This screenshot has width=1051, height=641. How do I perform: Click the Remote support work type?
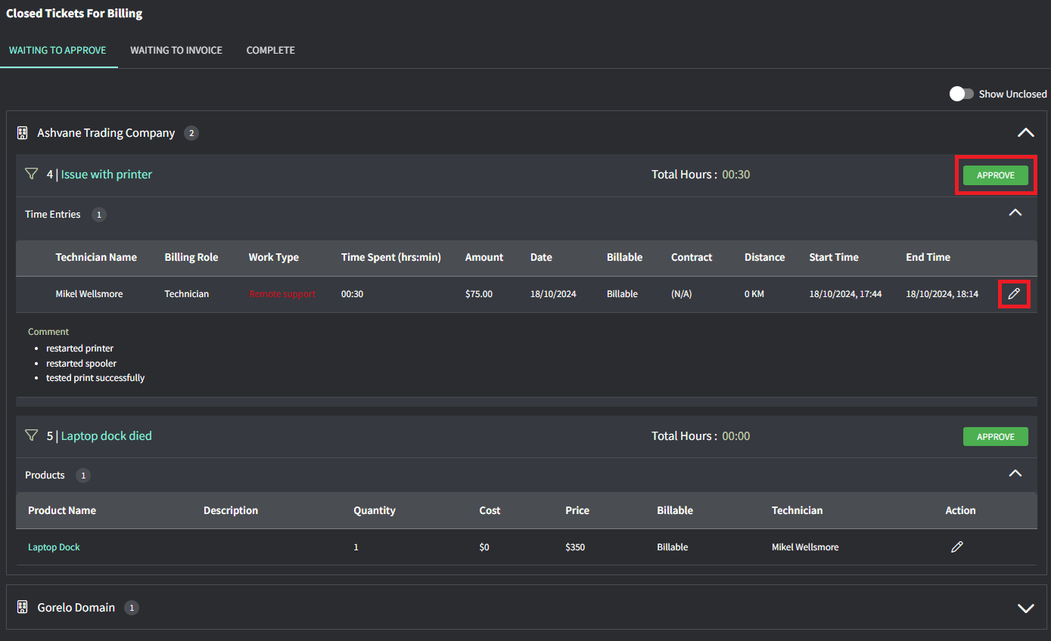click(x=282, y=294)
